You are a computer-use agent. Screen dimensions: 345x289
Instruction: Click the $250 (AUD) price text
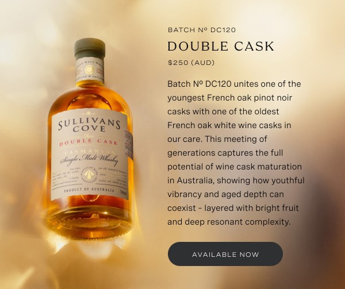(191, 63)
